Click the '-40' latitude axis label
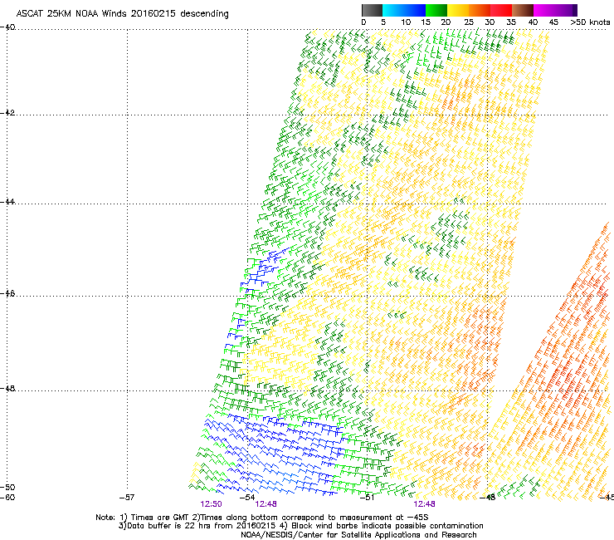The height and width of the screenshot is (540, 614). point(7,27)
